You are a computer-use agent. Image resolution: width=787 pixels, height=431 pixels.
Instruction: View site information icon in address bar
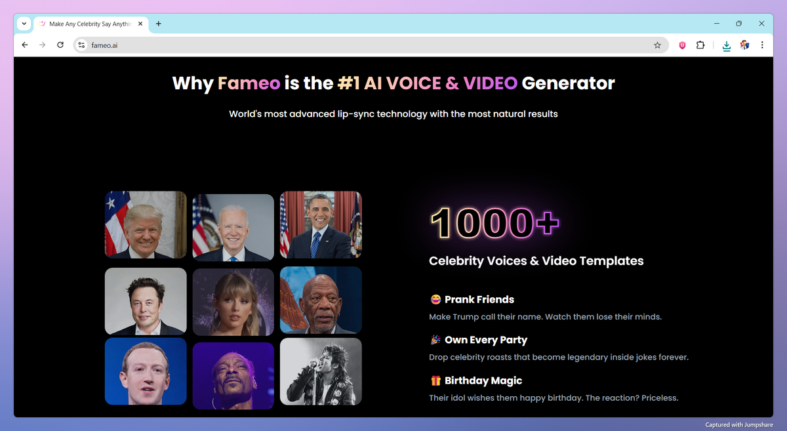80,45
